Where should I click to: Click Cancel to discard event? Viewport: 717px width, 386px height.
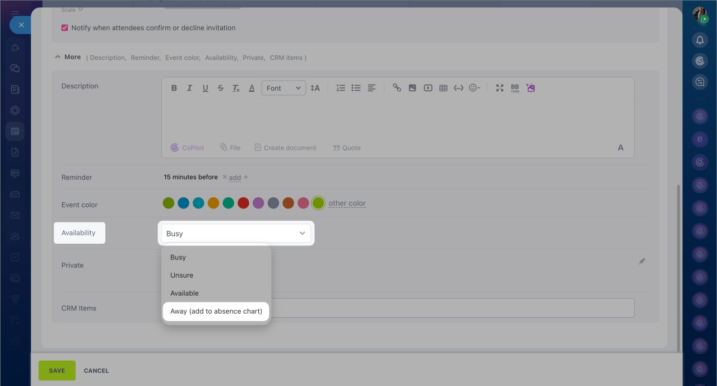click(96, 370)
